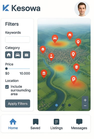Go to the Messages tab
Viewport: 94px width, 139px height.
click(x=79, y=124)
